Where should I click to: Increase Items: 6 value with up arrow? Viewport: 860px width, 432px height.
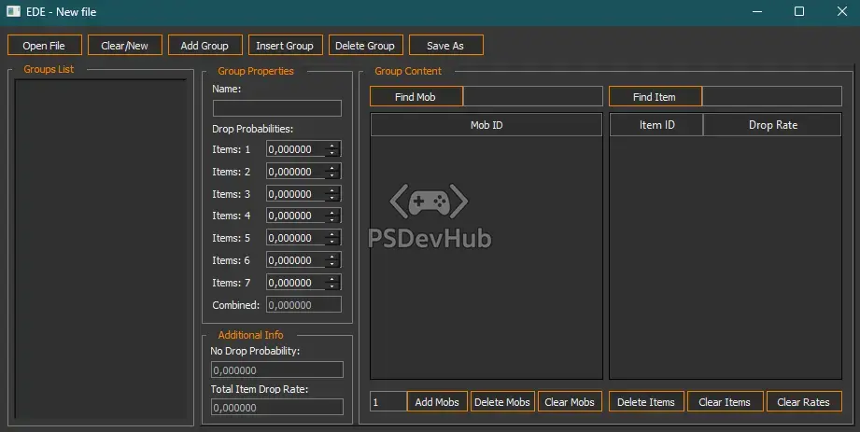[332, 256]
